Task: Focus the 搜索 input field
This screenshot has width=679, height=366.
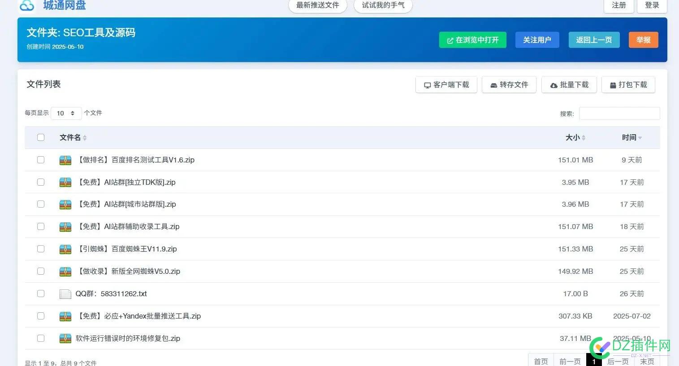Action: [x=619, y=113]
